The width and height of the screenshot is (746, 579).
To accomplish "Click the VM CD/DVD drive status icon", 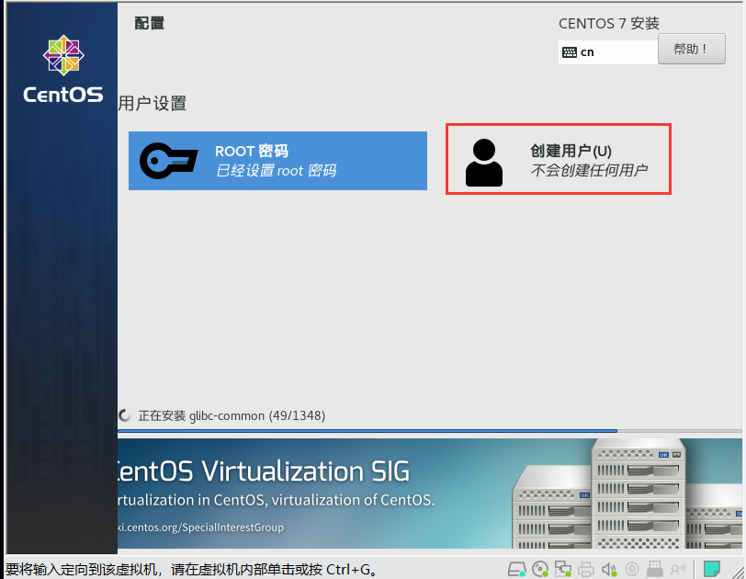I will [540, 569].
